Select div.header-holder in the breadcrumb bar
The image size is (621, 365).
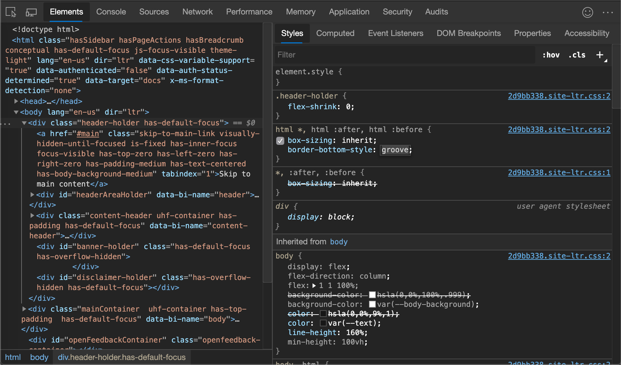[x=121, y=357]
